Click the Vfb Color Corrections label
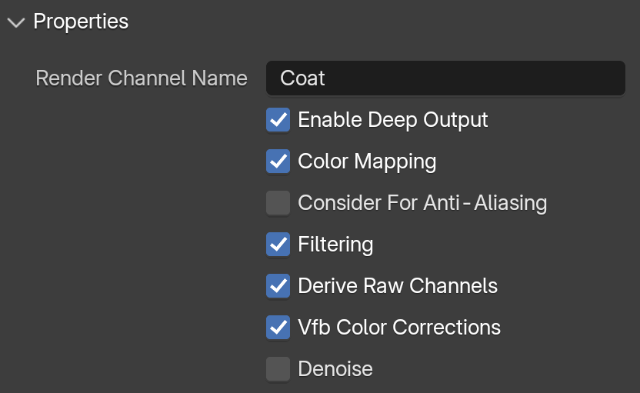This screenshot has height=393, width=640. coord(399,328)
